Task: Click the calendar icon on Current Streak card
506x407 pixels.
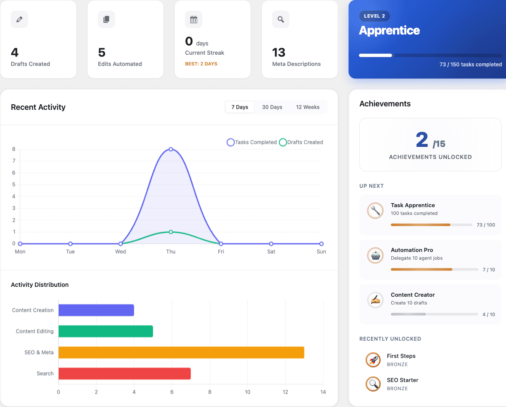Action: (194, 19)
